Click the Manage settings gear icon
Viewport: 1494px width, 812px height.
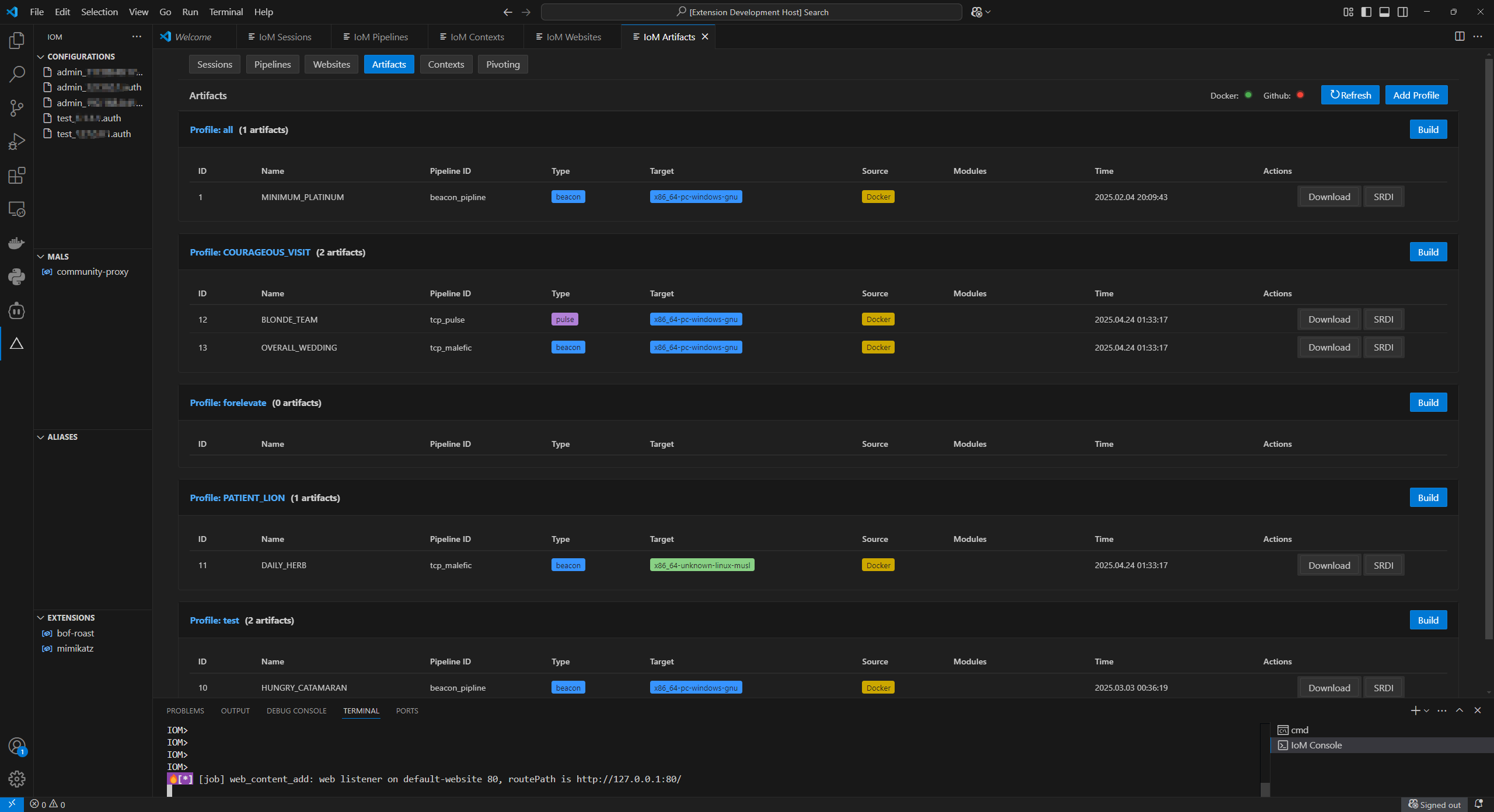point(17,779)
